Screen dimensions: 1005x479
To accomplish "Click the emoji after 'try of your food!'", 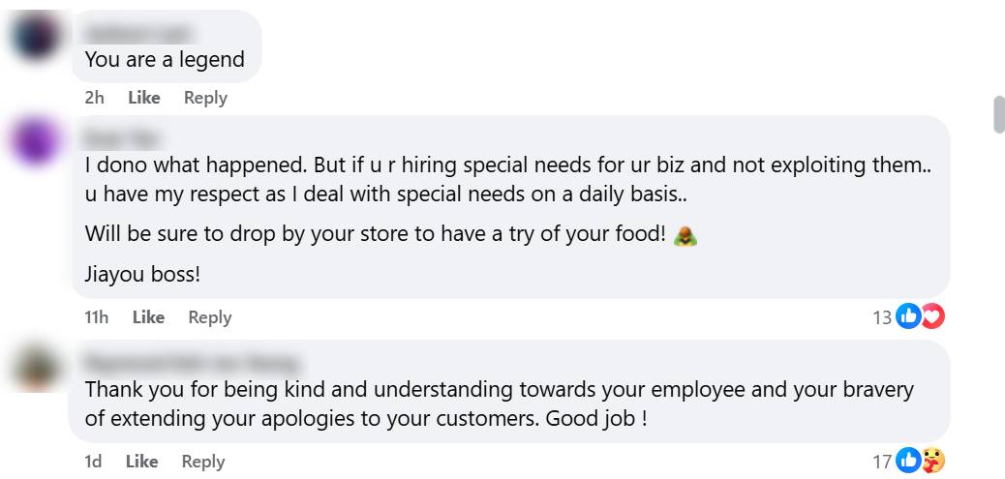I will [685, 235].
